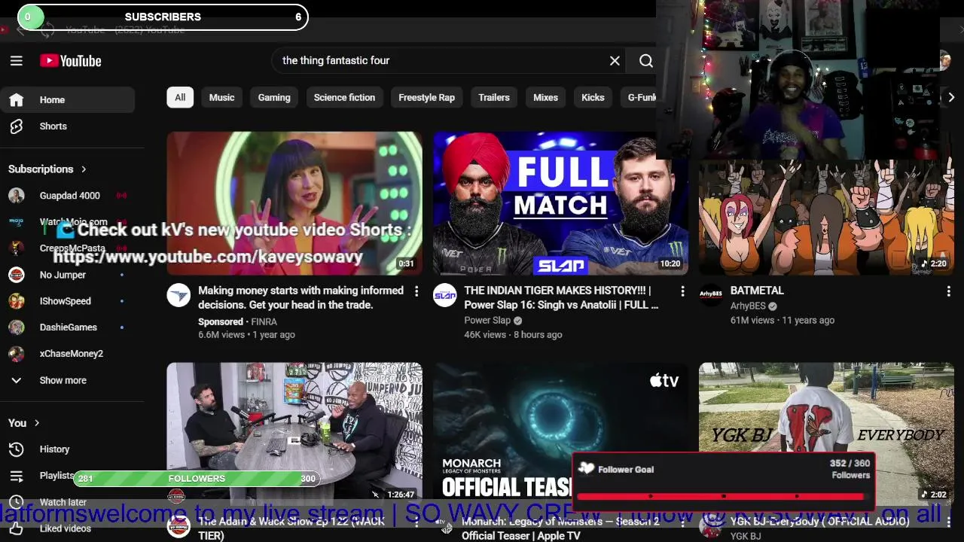Clear the search field with X
The image size is (964, 542).
click(615, 61)
